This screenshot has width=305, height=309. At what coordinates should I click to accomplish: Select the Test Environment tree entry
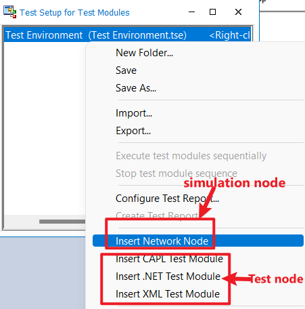click(128, 35)
